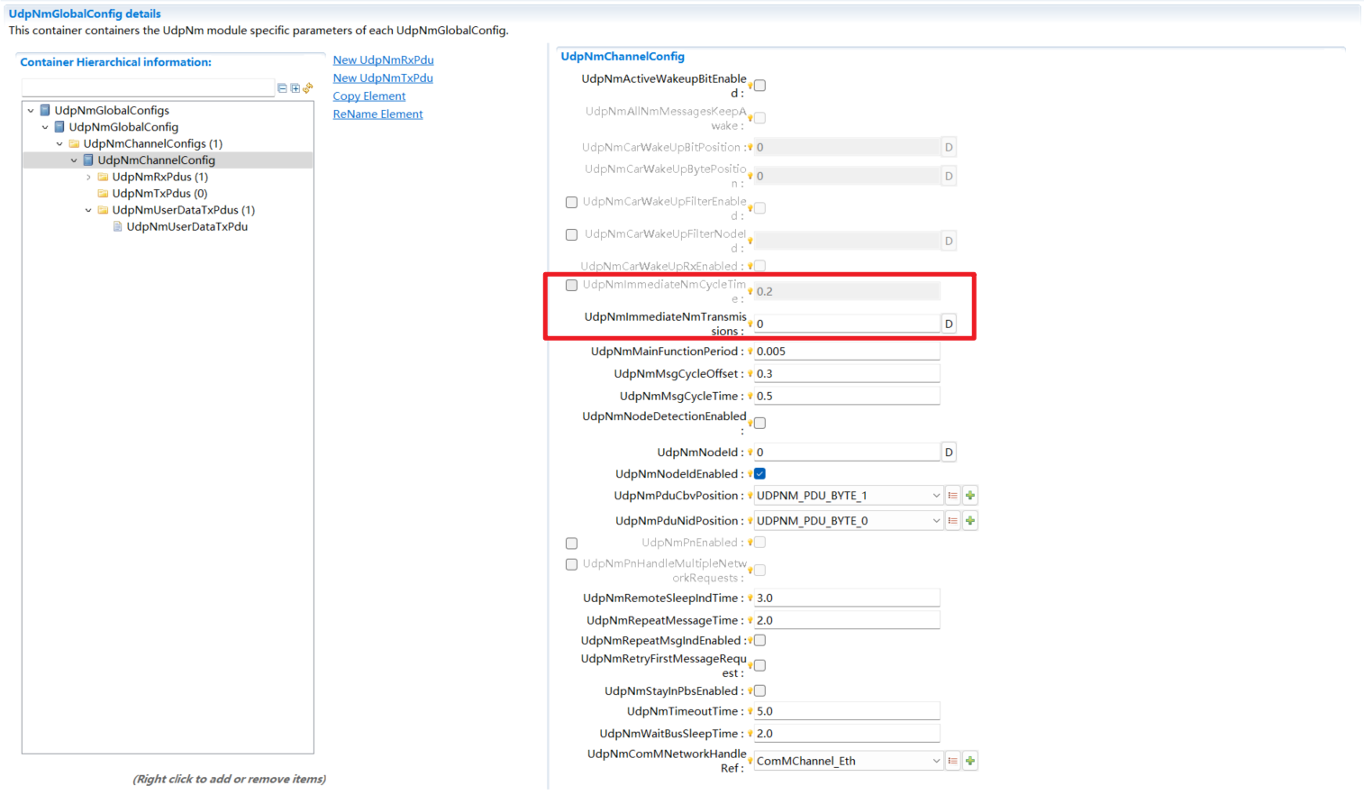Open the ComMChannel_Eth reference dropdown

coord(935,761)
